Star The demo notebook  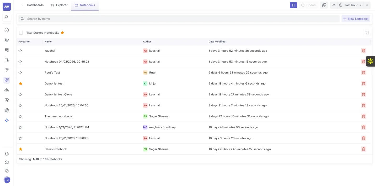tap(20, 116)
